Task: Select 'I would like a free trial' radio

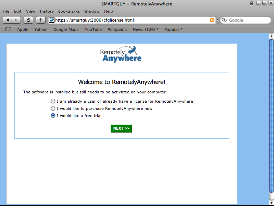Action: tap(53, 116)
